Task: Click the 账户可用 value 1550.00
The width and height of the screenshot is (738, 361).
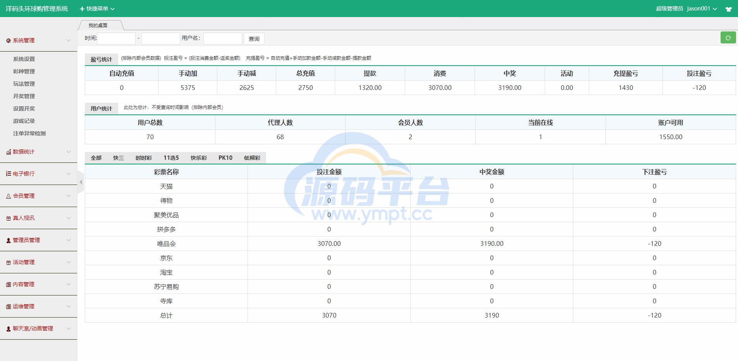Action: click(671, 137)
